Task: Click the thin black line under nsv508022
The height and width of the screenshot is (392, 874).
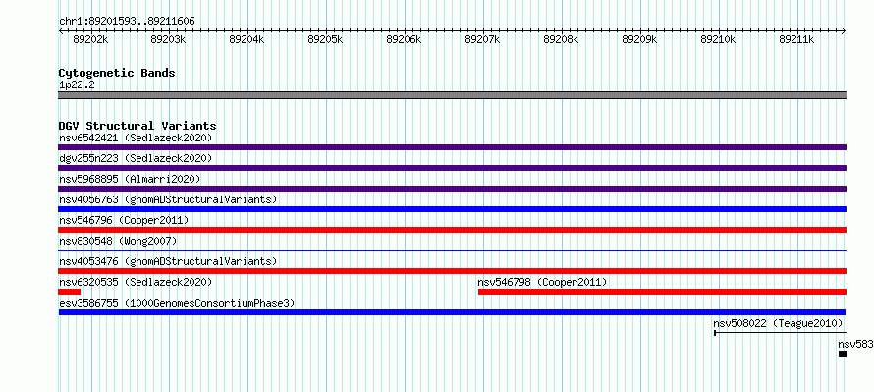Action: [781, 333]
